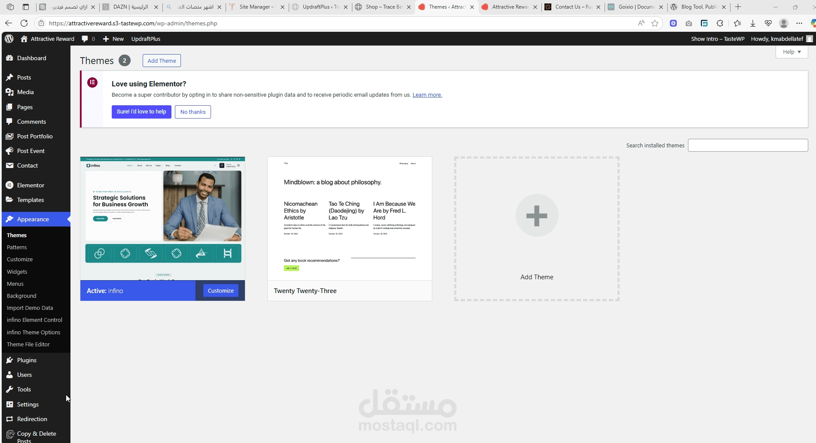Click the Pages sidebar icon
The height and width of the screenshot is (443, 816).
point(9,107)
